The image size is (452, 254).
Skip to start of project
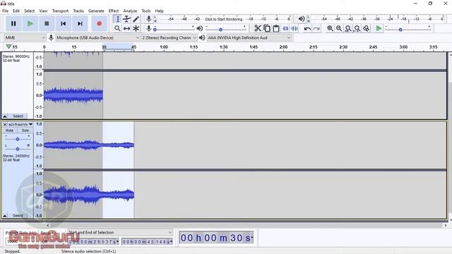64,23
